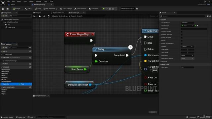Click the Event BeginPlay execution output pin
This screenshot has width=212, height=119.
pos(91,40)
